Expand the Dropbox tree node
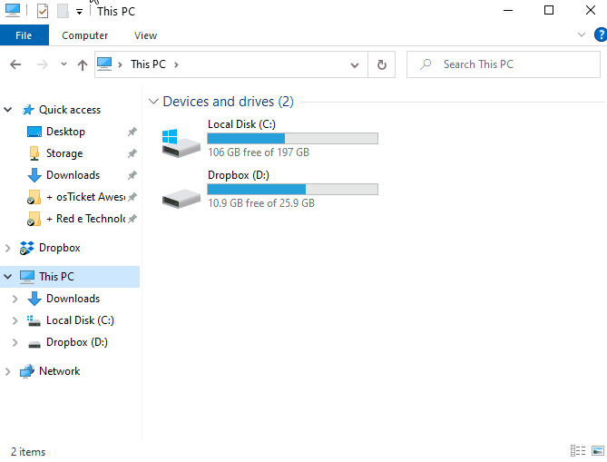 coord(8,248)
